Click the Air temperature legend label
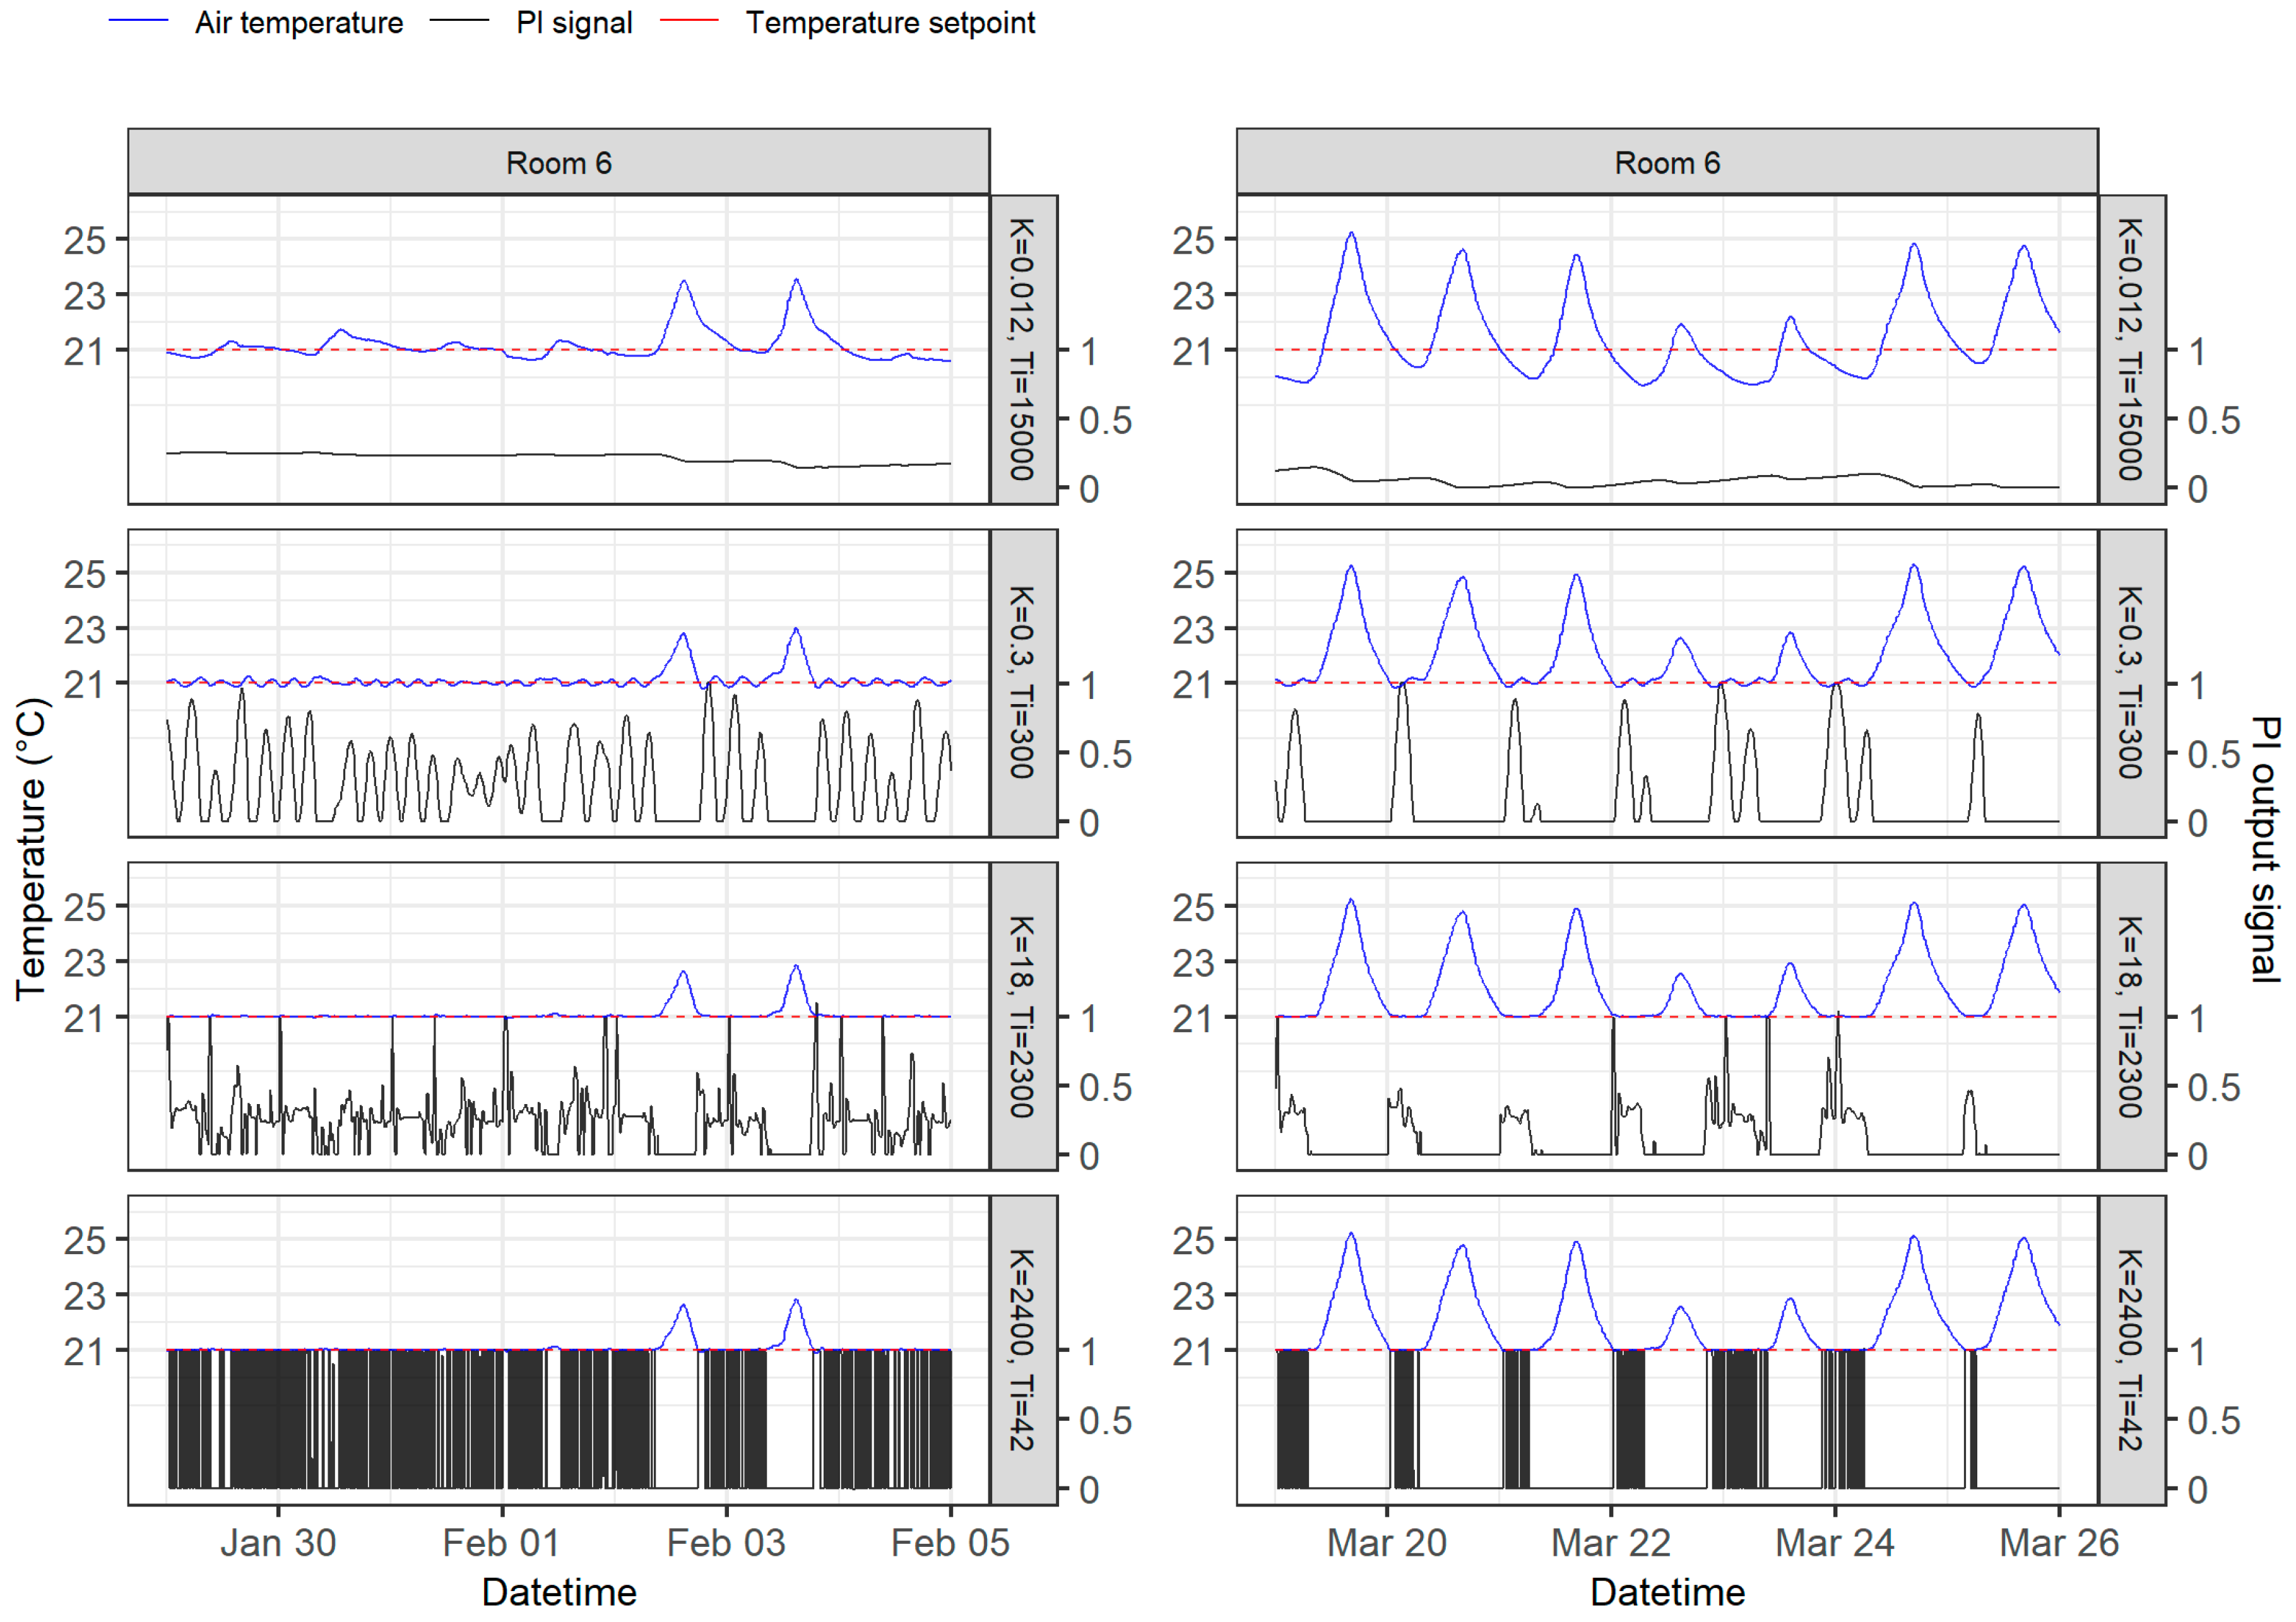2296x1622 pixels. coord(299,22)
